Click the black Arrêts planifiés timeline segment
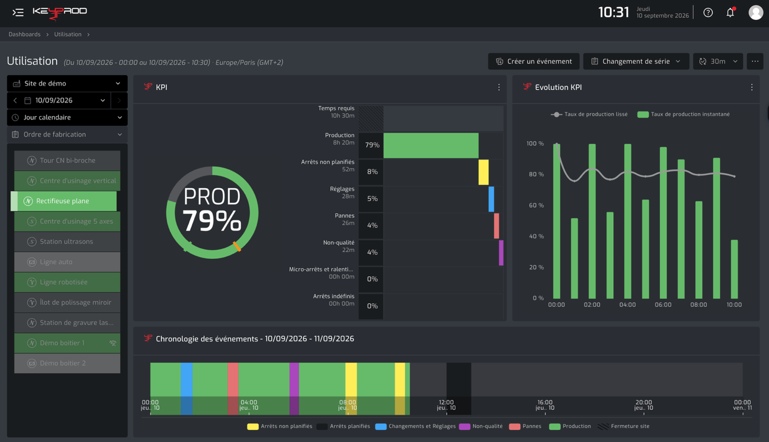Viewport: 769px width, 442px height. click(459, 389)
